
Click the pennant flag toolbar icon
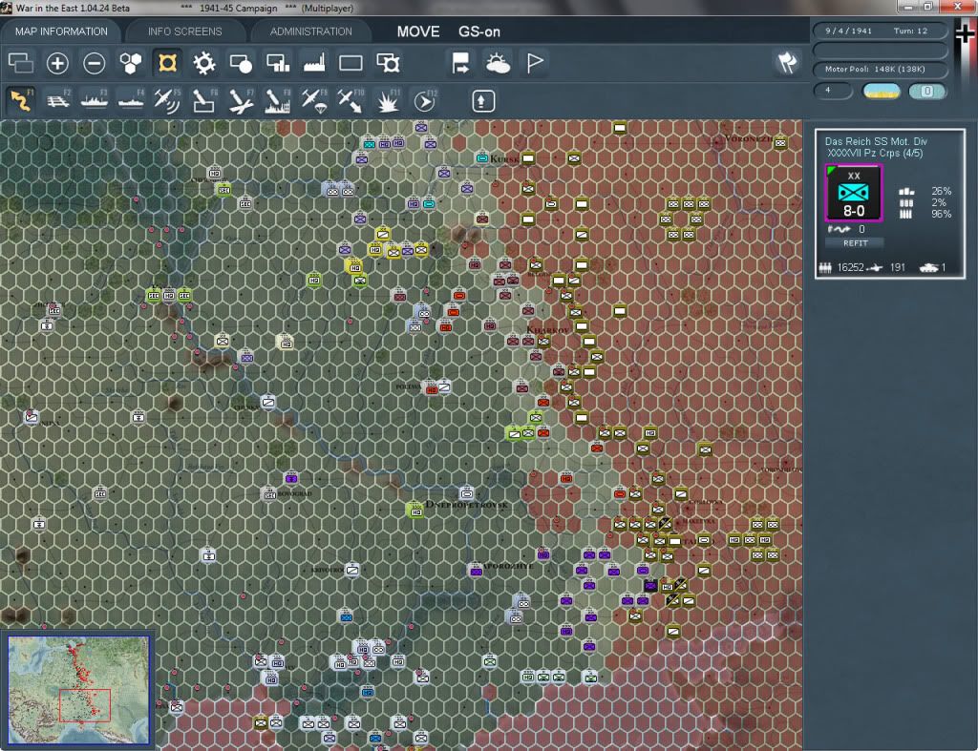click(x=535, y=63)
